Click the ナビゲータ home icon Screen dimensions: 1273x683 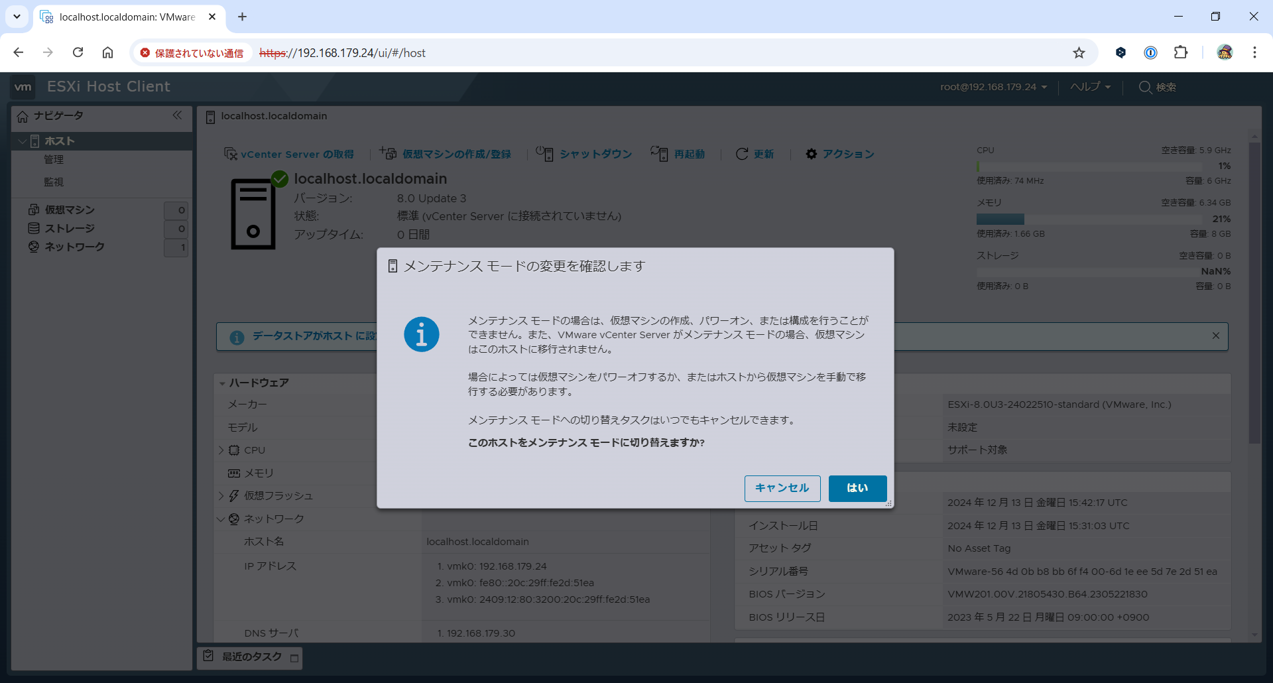(23, 116)
